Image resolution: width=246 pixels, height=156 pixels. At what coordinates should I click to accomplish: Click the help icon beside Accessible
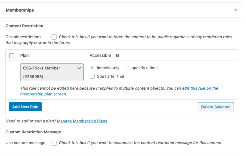[117, 56]
